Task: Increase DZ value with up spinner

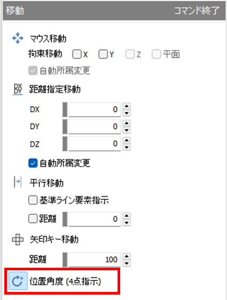Action: [x=127, y=140]
